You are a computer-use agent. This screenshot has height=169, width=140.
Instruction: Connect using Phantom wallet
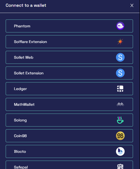[69, 26]
